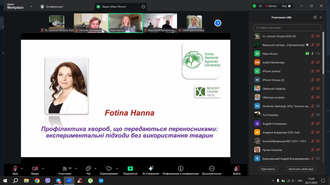Screen dimensions: 330x185
Task: Click the Пригласить invite button
Action: pyautogui.click(x=268, y=169)
